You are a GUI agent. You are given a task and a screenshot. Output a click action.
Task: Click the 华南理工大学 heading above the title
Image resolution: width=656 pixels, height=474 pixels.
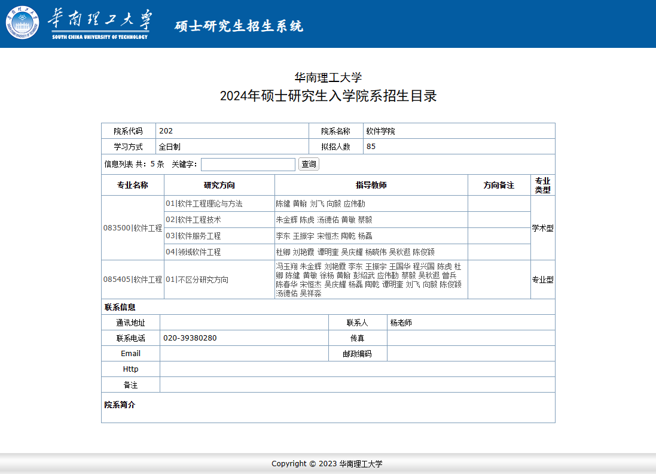(x=328, y=77)
